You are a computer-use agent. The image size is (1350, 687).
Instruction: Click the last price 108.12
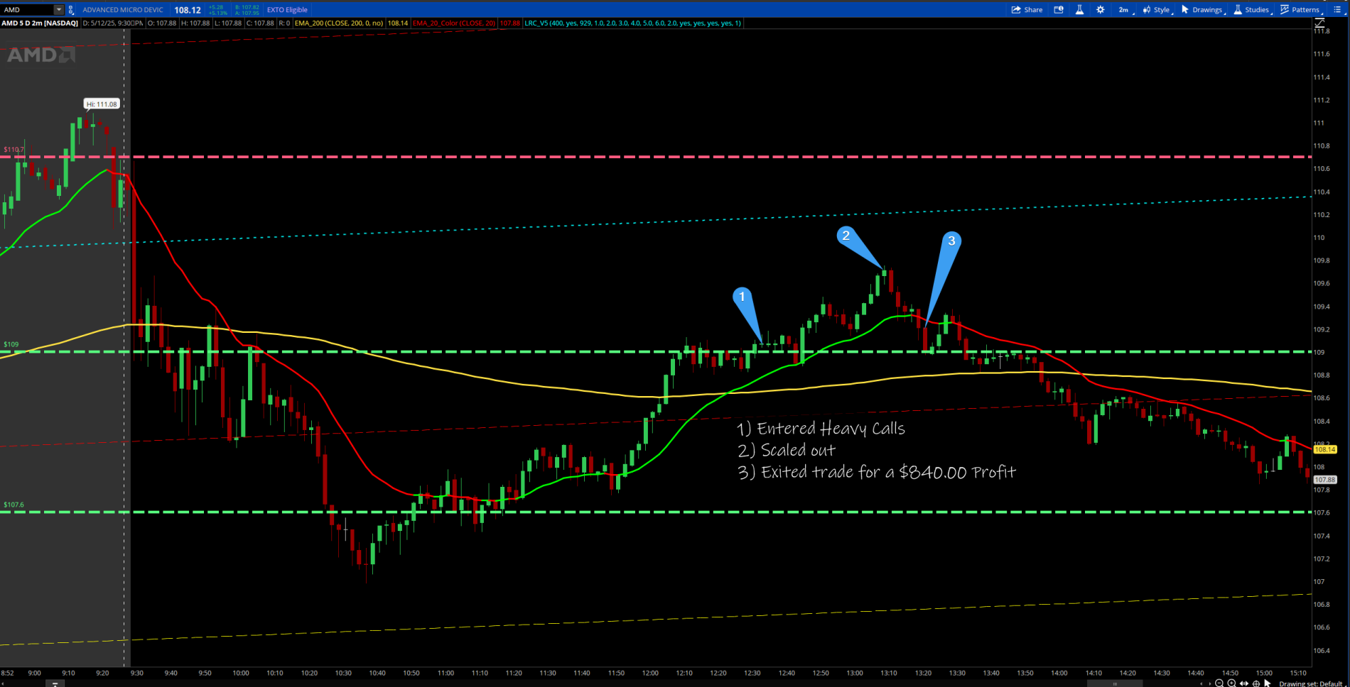[188, 10]
